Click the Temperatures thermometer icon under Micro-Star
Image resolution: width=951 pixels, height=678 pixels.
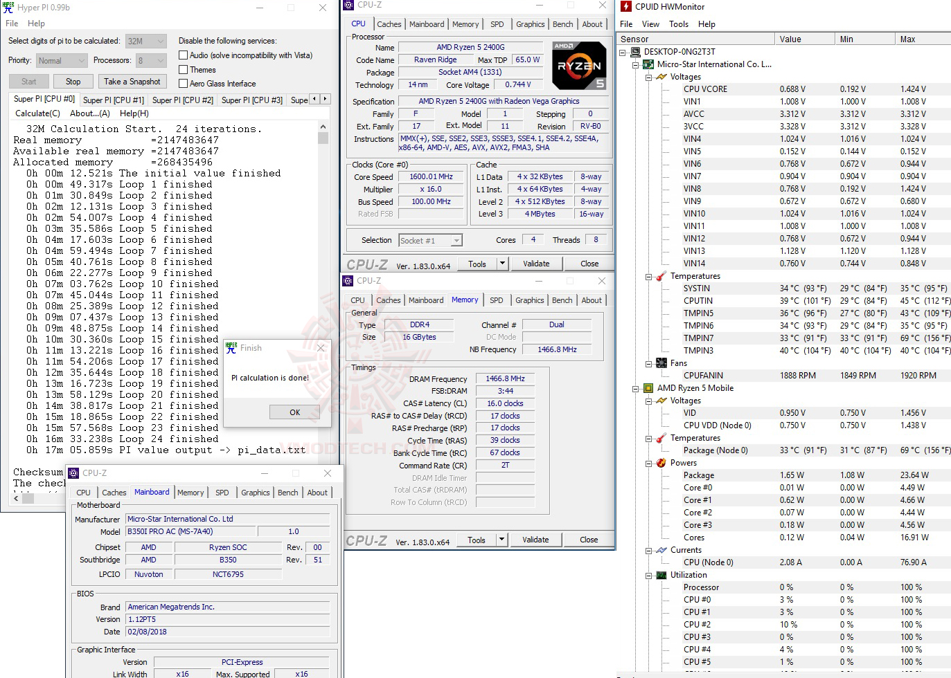point(661,276)
